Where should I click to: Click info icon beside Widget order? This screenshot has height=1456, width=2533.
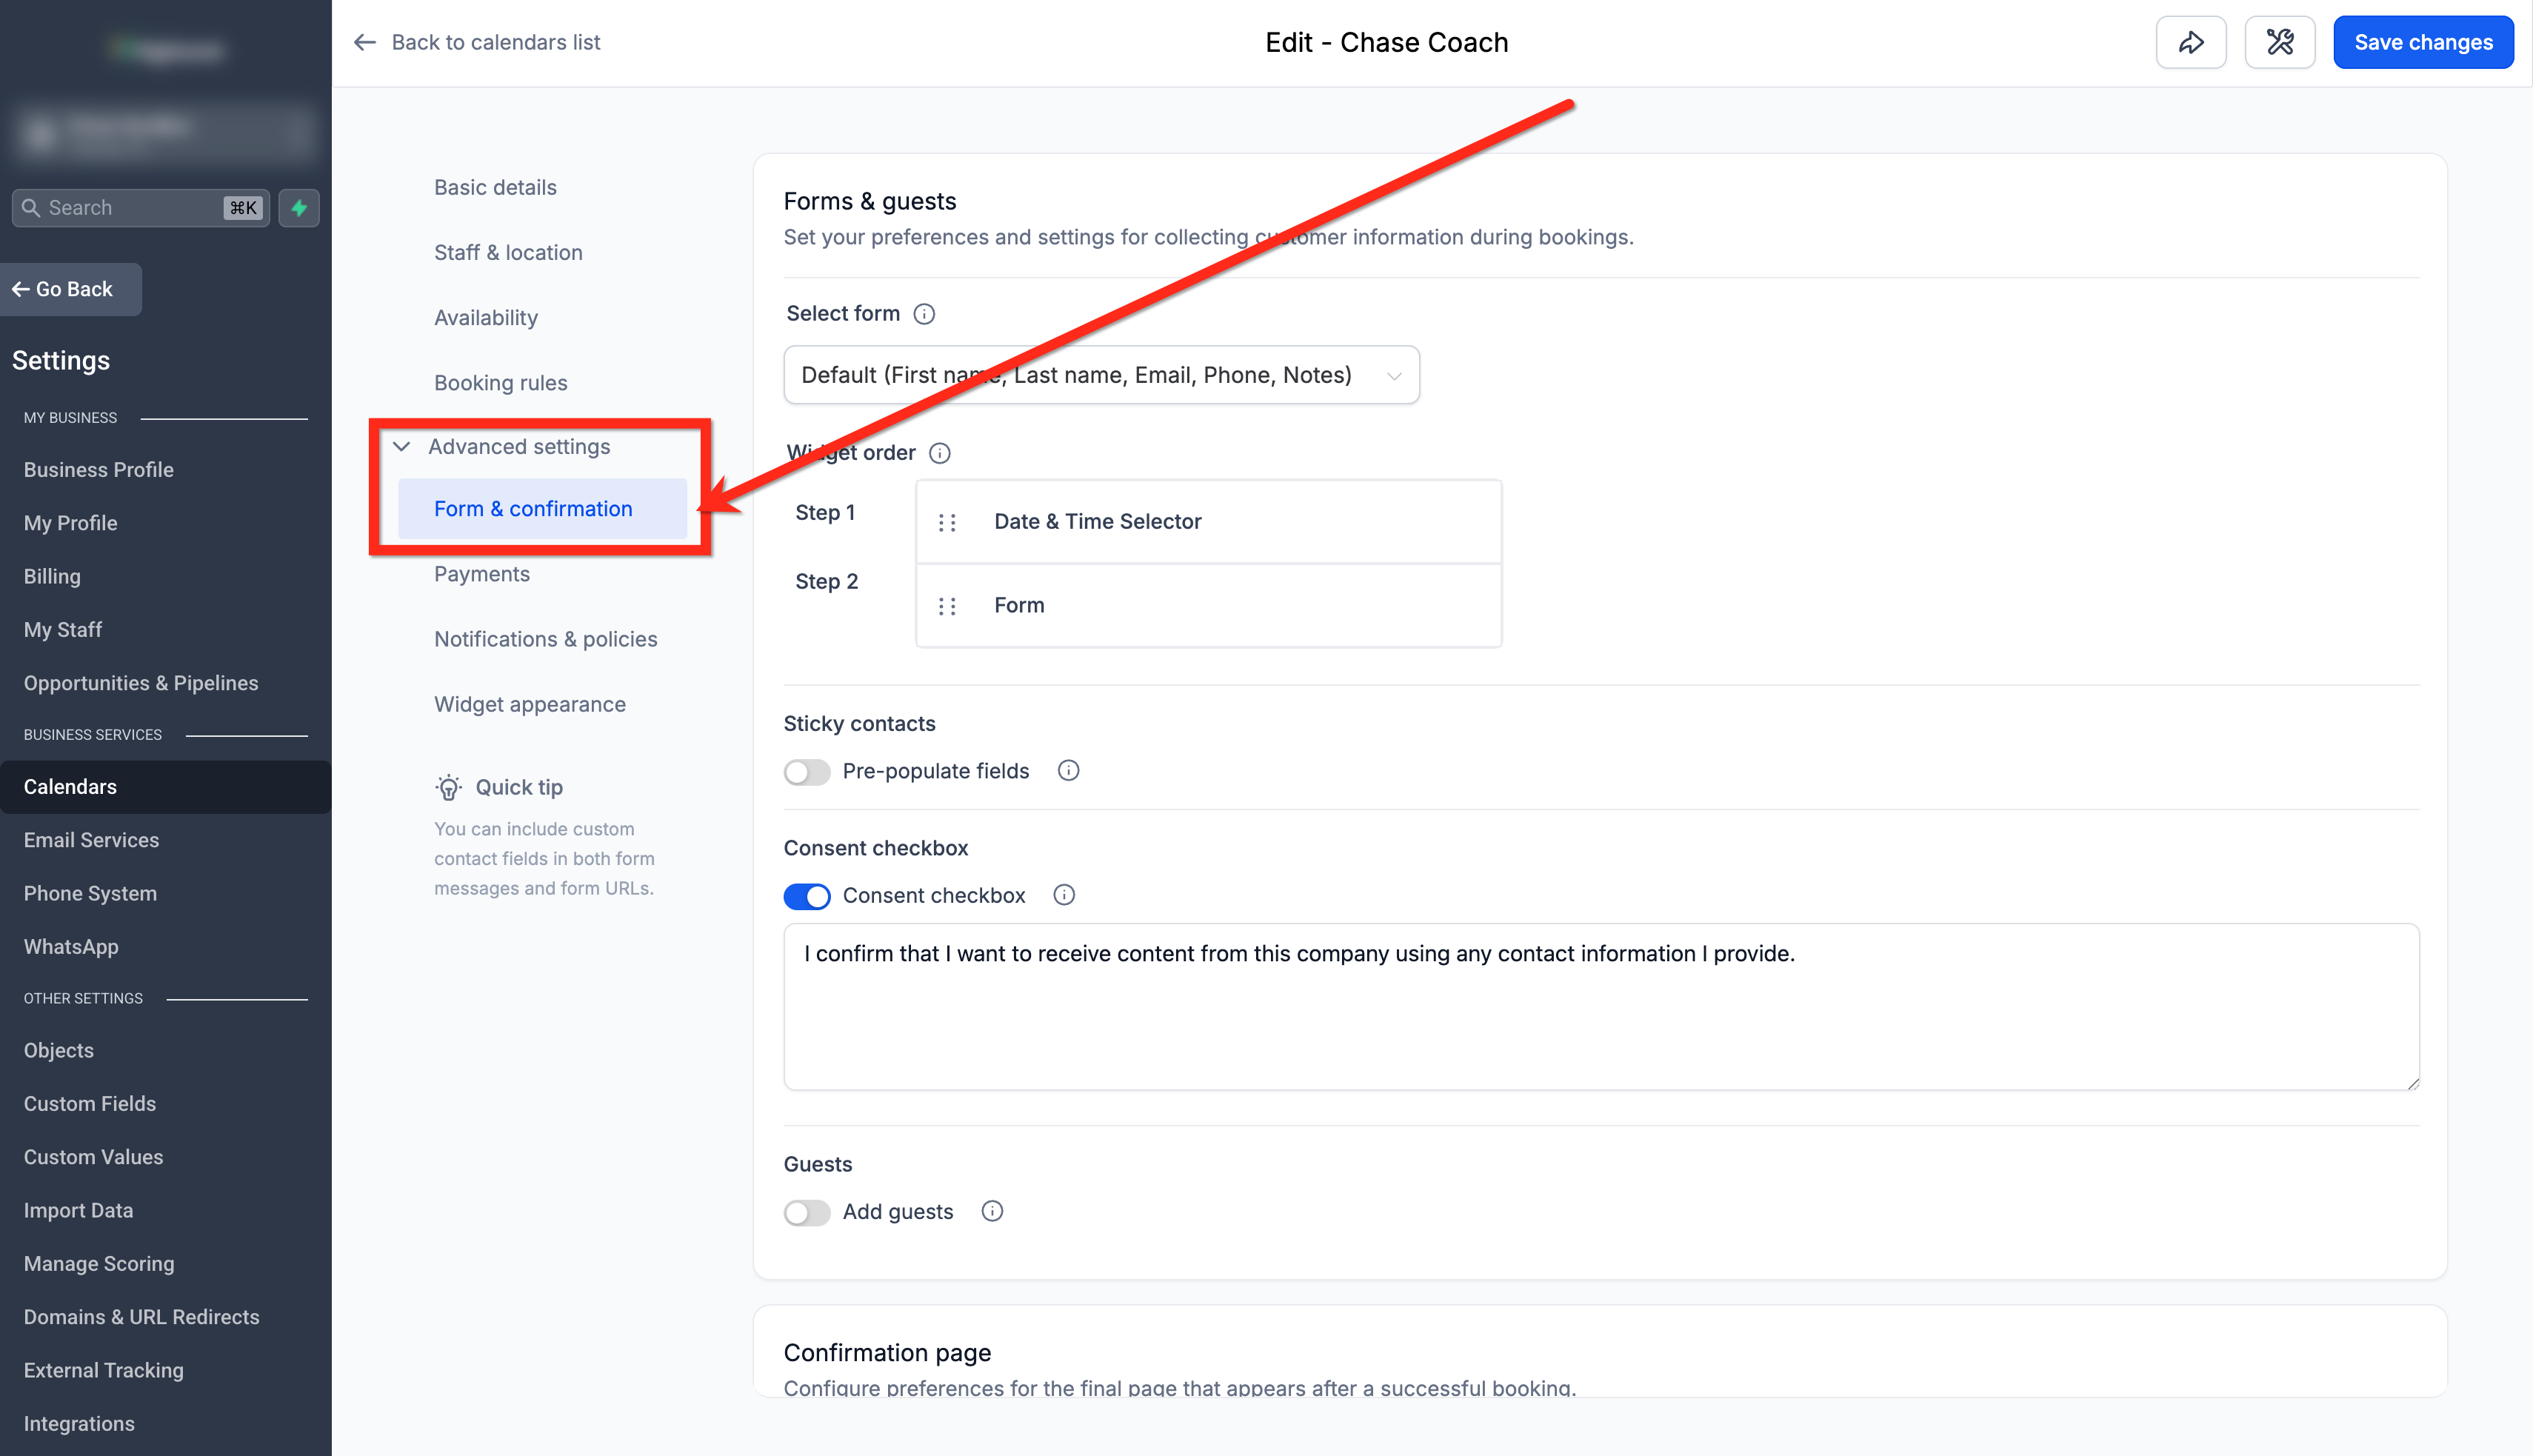click(x=940, y=453)
